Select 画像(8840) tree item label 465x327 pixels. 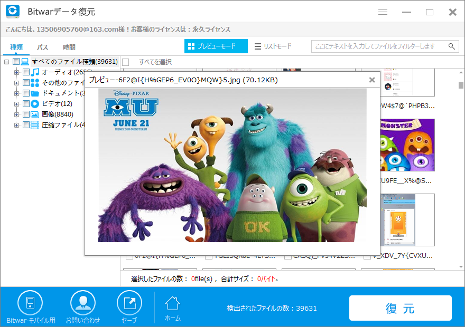[58, 114]
